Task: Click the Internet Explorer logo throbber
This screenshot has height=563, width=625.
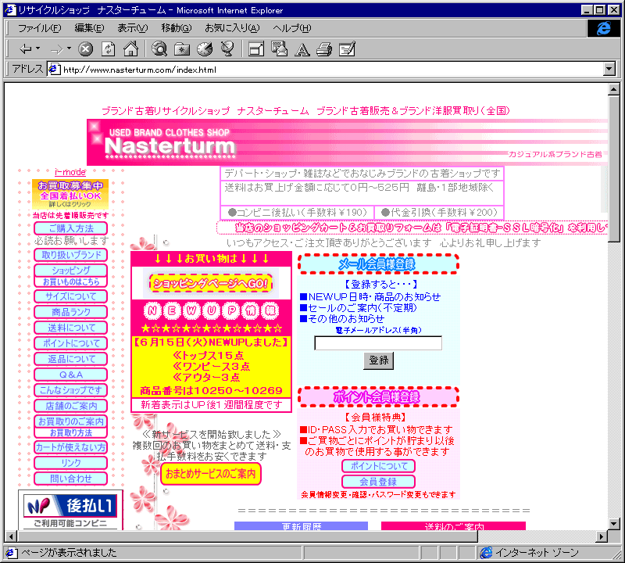Action: point(603,28)
